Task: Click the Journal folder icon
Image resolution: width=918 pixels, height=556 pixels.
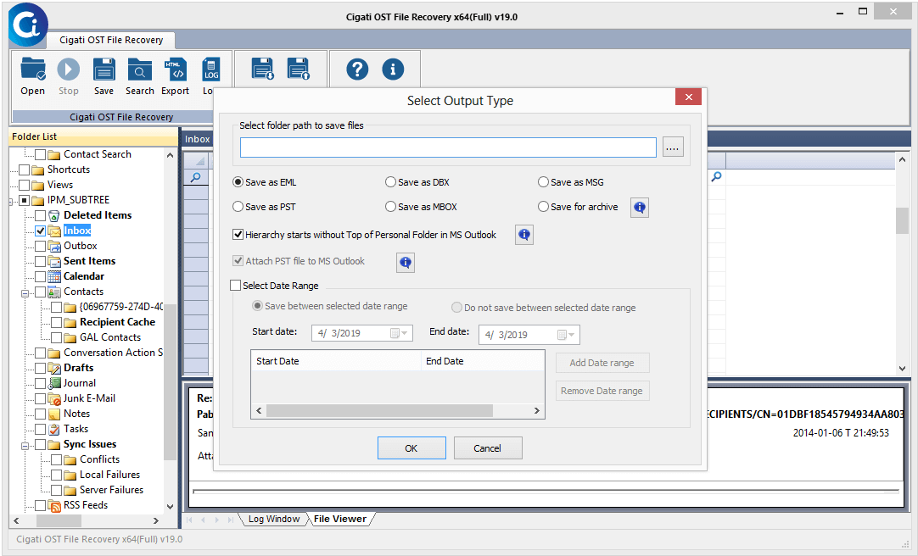Action: (x=53, y=384)
